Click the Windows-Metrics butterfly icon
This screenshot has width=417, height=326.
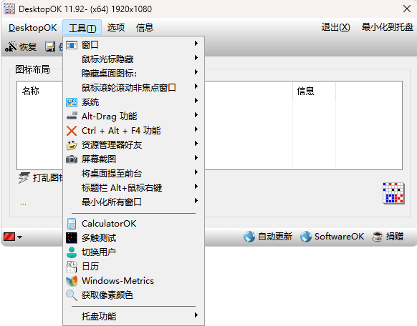pyautogui.click(x=72, y=281)
